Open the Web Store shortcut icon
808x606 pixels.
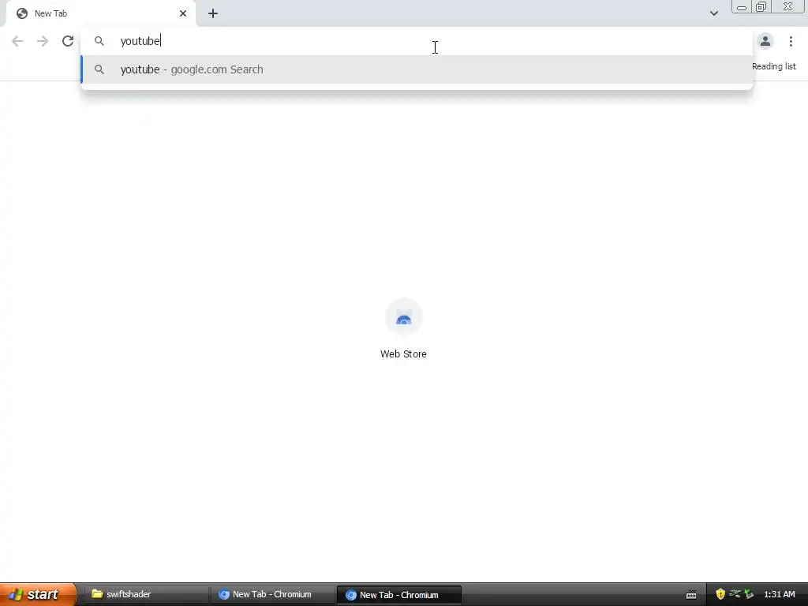click(x=403, y=317)
